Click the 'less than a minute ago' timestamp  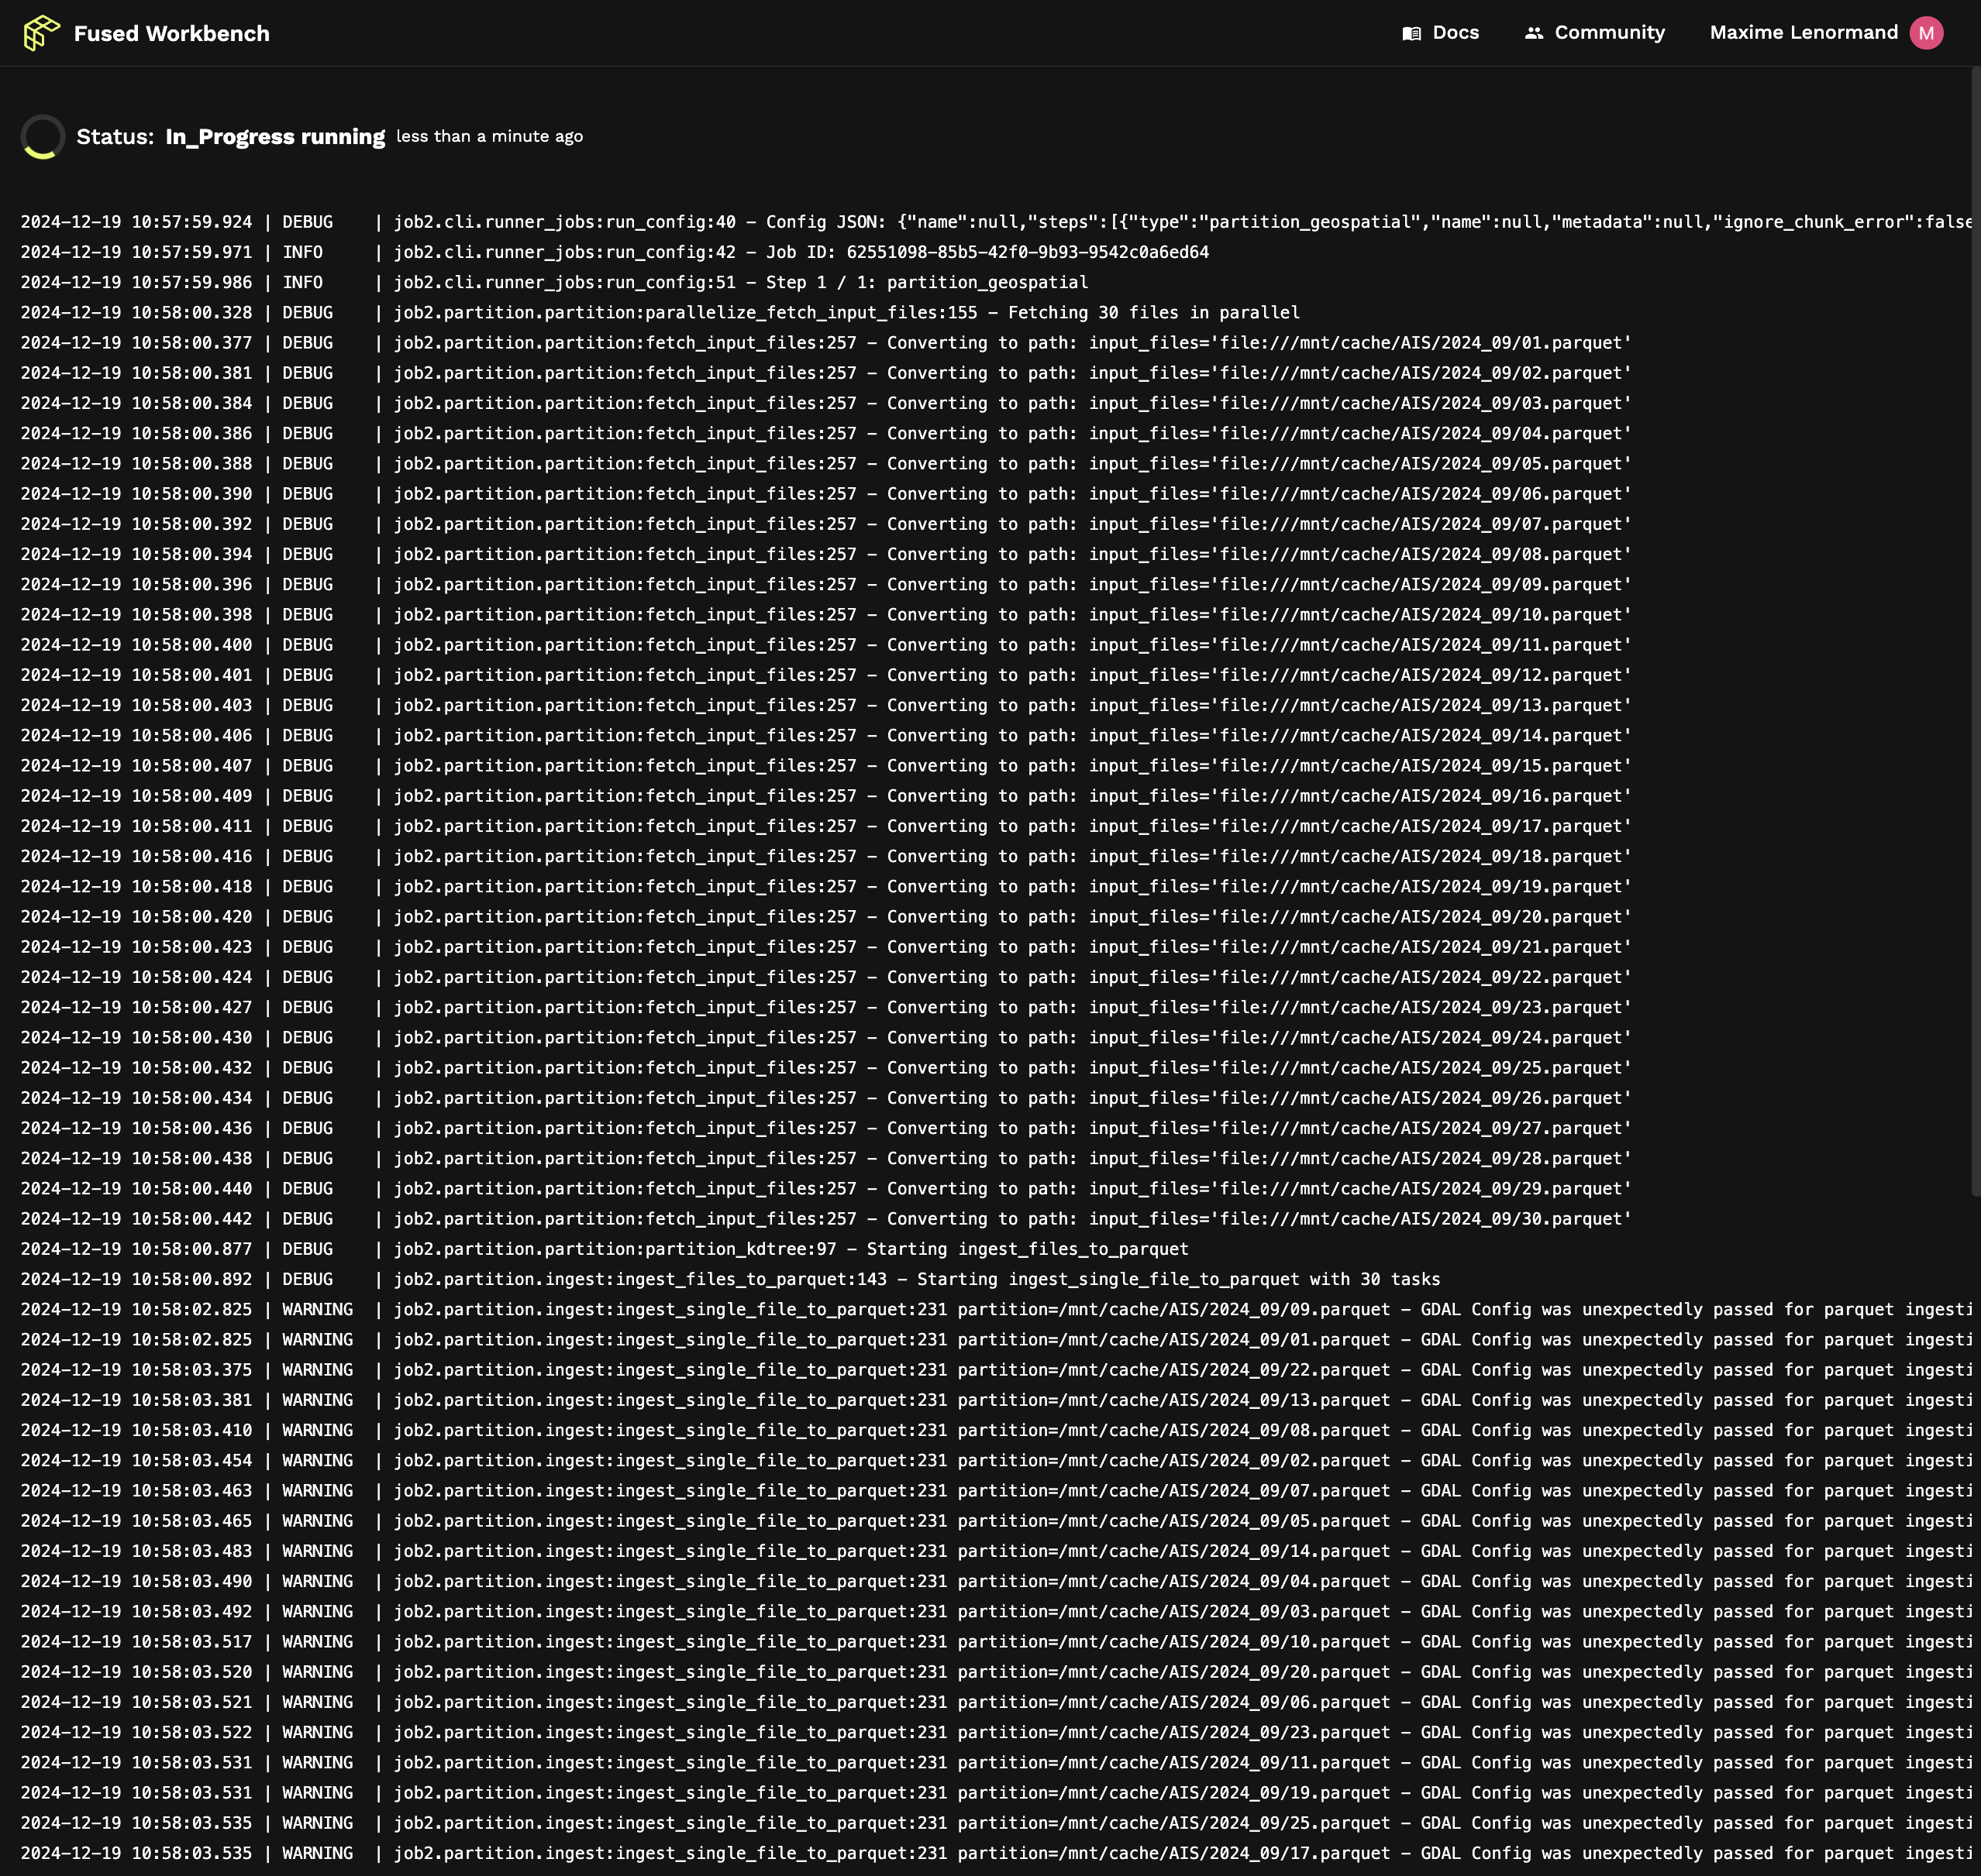point(489,137)
